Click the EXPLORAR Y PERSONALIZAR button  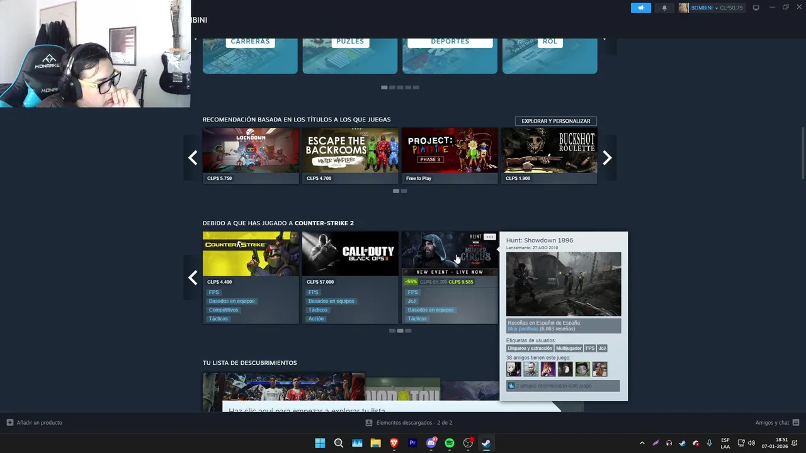[555, 121]
